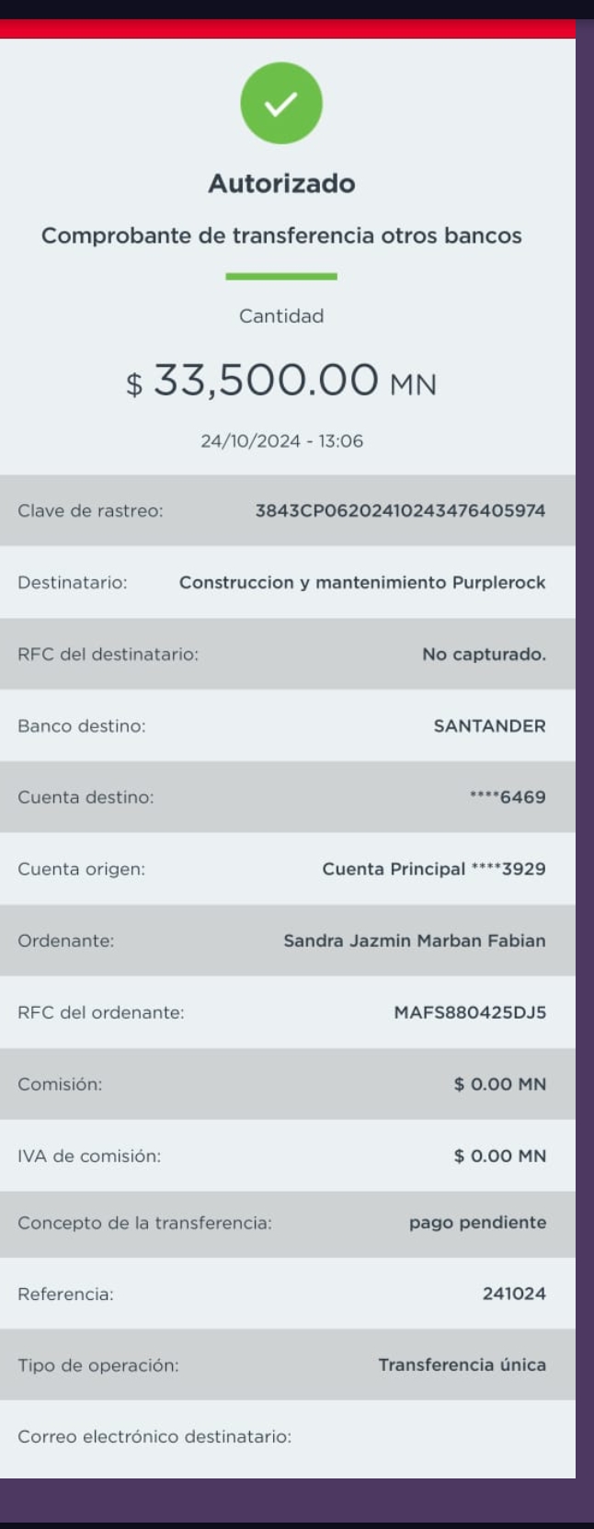Click the Comprobante de transferencia otros bancos title
Screen dimensions: 594x1529
pyautogui.click(x=281, y=235)
